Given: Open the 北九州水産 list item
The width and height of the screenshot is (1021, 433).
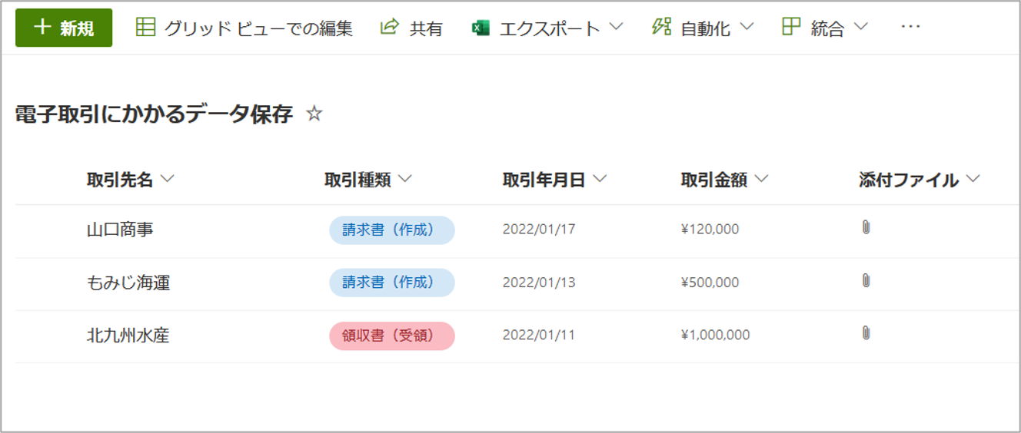Looking at the screenshot, I should coord(128,335).
